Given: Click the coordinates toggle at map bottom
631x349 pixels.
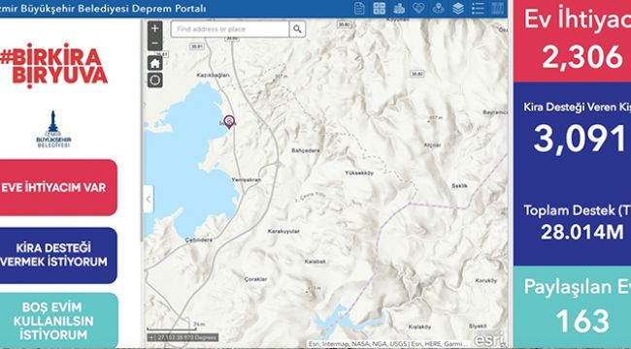Looking at the screenshot, I should pos(151,337).
